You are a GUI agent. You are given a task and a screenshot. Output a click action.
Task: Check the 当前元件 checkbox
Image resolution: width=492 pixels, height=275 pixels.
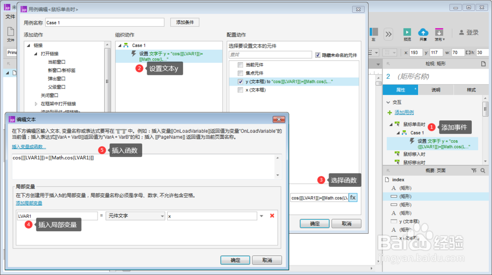click(241, 65)
